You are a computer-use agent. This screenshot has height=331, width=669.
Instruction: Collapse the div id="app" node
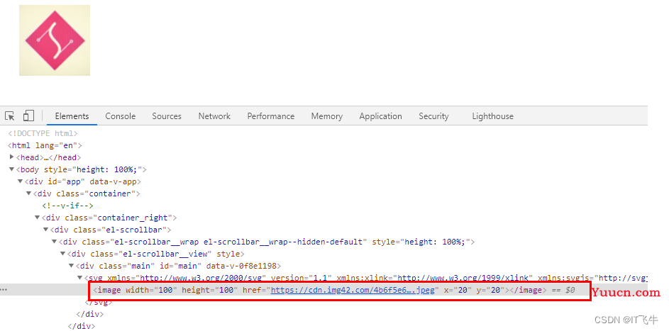[21, 181]
